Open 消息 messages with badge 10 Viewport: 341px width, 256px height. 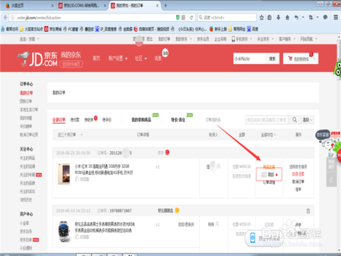coord(158,59)
